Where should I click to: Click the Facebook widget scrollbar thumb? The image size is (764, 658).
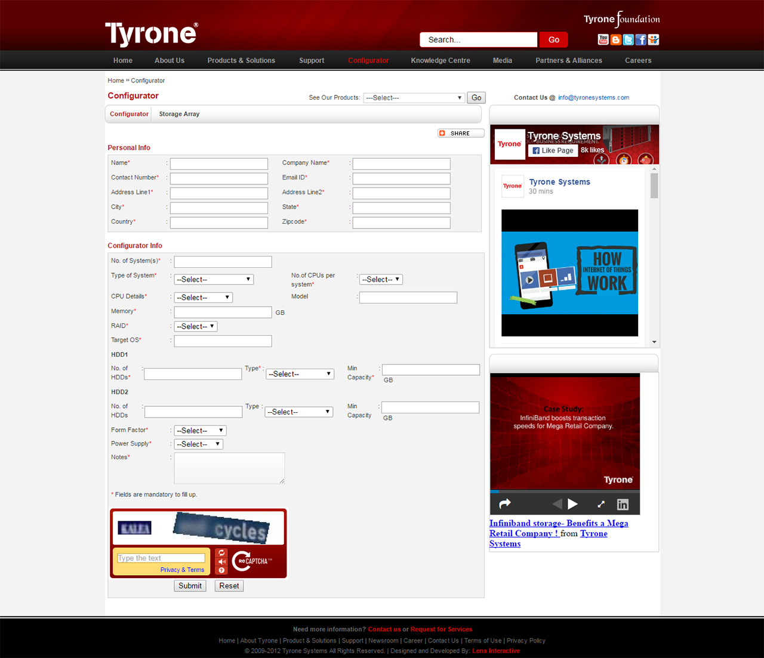(x=654, y=186)
